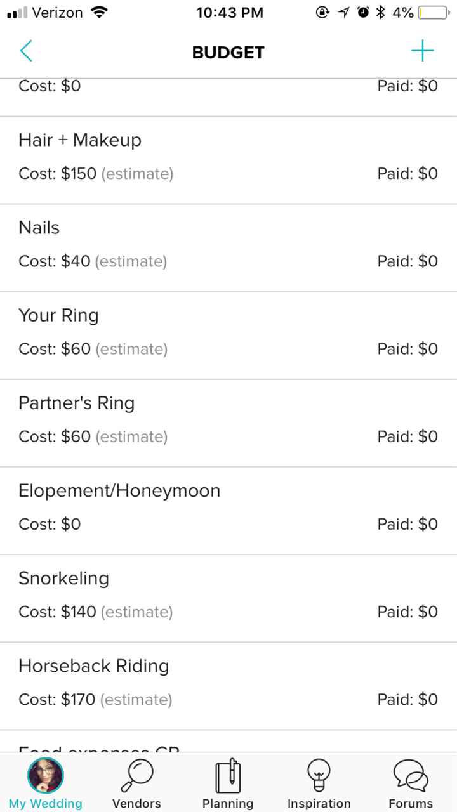The image size is (457, 812).
Task: Select the Partner's Ring budget entry
Action: (76, 403)
